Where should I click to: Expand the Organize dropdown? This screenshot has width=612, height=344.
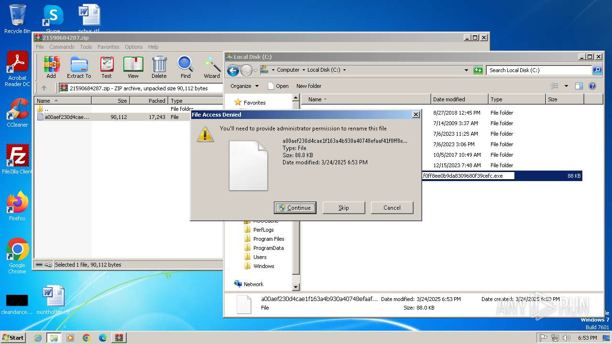click(245, 86)
